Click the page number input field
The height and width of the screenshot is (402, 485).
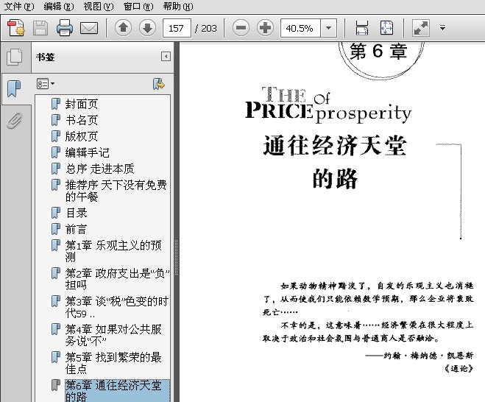tap(177, 29)
